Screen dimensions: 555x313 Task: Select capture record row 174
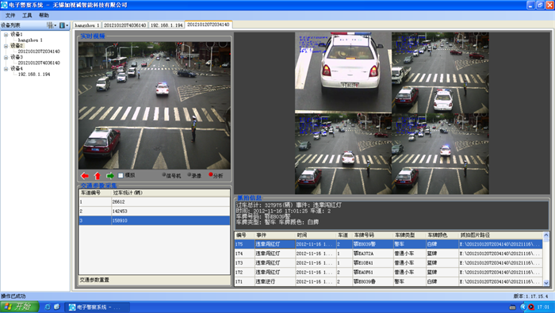click(388, 254)
